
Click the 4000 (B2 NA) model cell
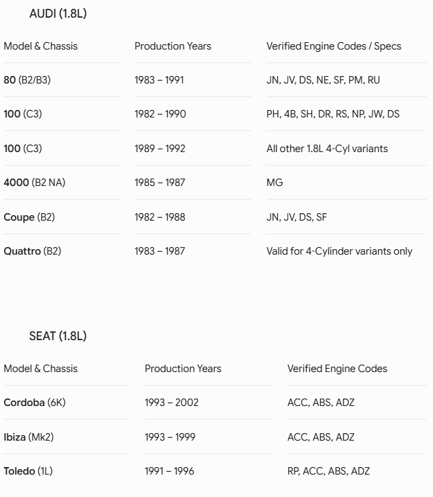coord(35,183)
